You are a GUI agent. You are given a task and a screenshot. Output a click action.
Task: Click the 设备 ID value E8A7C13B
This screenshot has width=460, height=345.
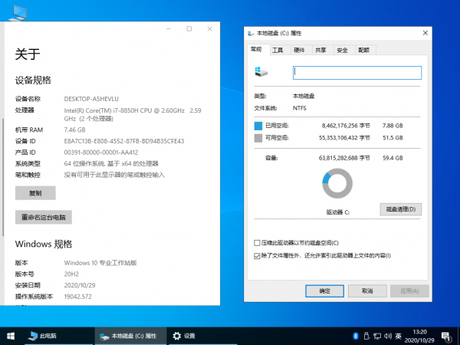(x=124, y=141)
